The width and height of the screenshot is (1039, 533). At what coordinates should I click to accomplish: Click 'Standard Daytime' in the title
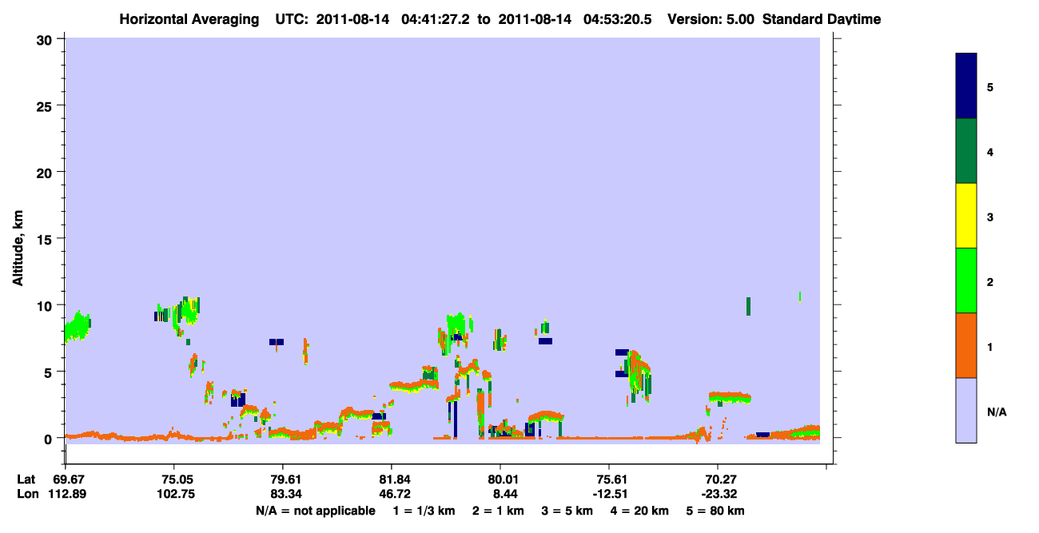click(x=822, y=18)
